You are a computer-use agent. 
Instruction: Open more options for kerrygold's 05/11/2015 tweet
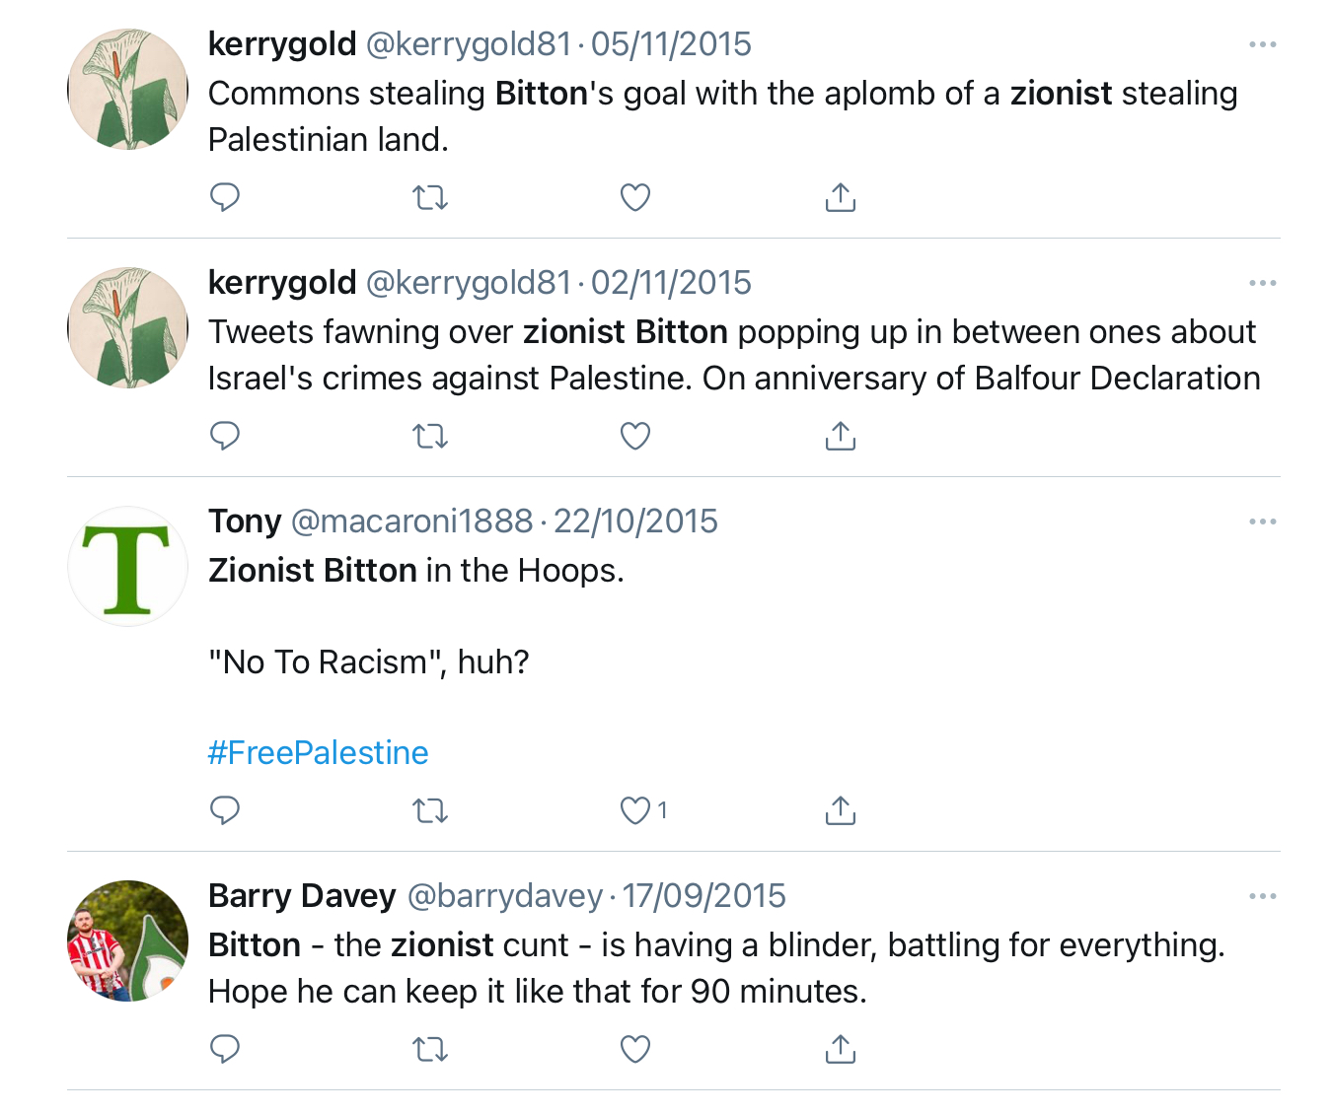1262,44
